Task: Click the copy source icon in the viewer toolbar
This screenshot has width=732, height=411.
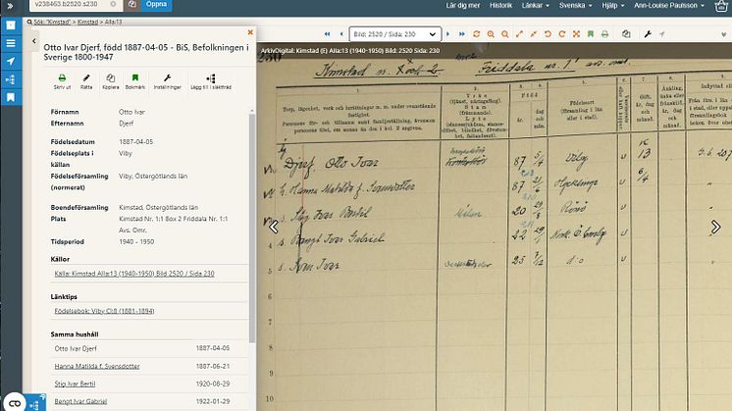Action: (x=626, y=34)
